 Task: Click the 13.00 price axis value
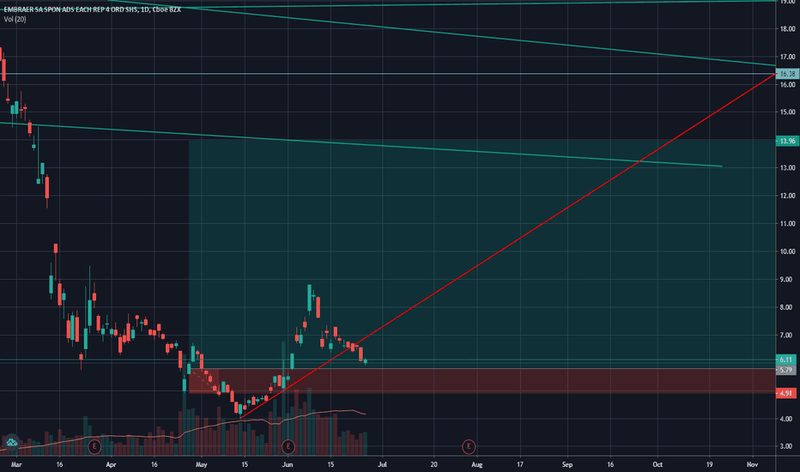(788, 168)
